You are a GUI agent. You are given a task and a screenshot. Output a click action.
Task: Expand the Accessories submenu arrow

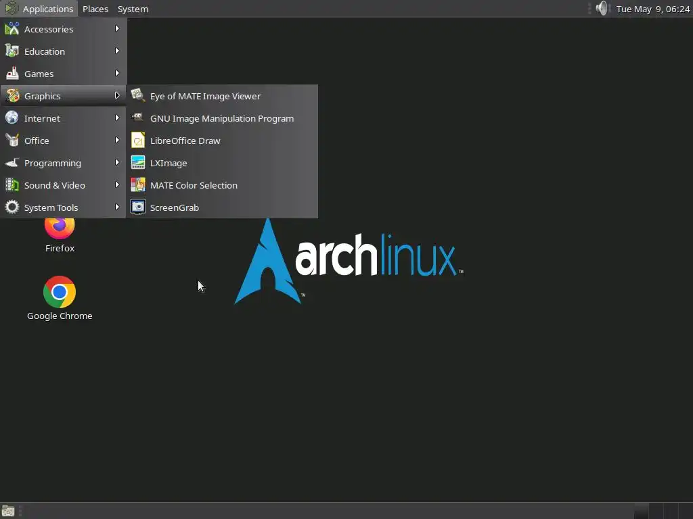(117, 28)
